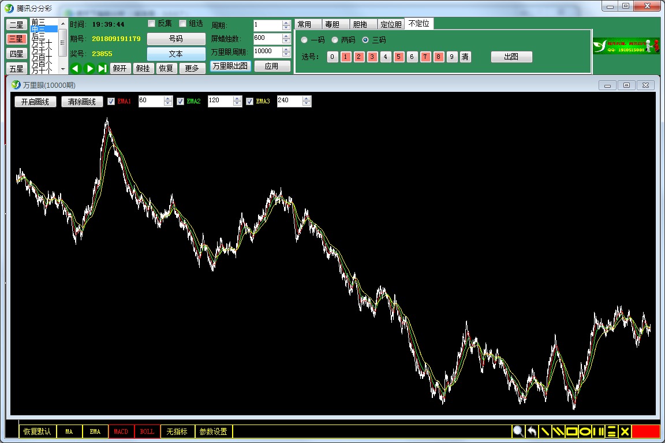Pick the red color swatch

[x=645, y=431]
